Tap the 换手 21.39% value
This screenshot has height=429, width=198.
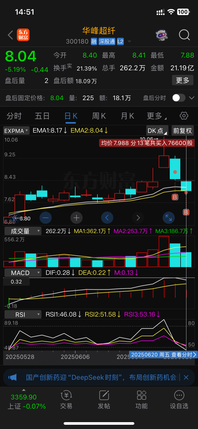pos(87,68)
